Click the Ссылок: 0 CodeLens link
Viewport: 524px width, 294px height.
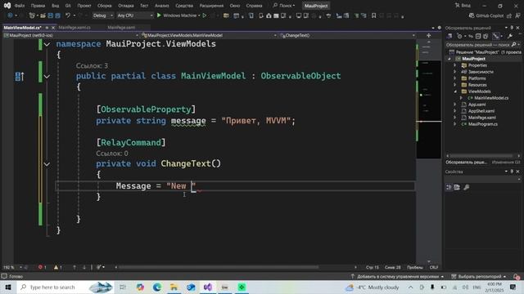click(x=112, y=154)
